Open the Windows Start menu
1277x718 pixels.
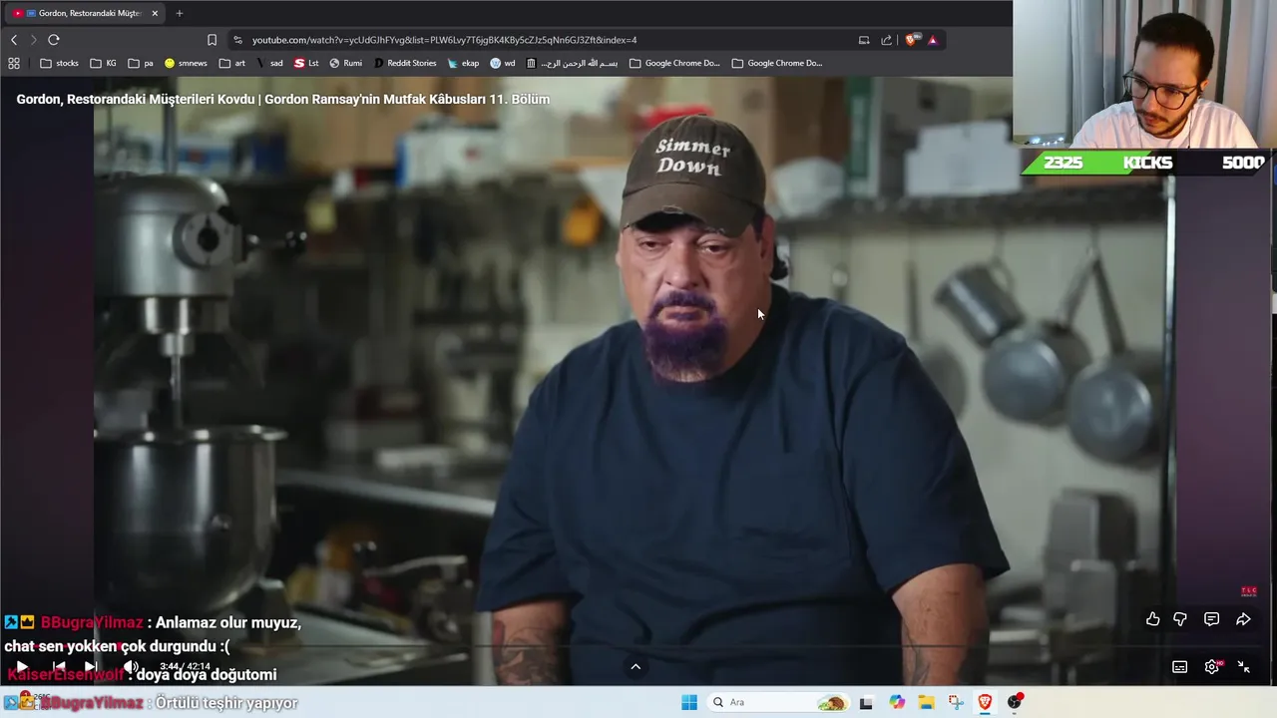(689, 702)
